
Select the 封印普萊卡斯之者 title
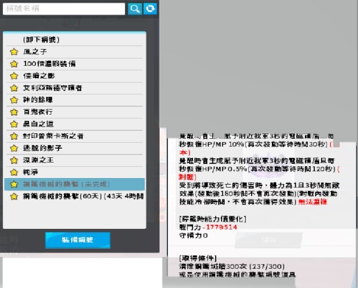tap(75, 136)
